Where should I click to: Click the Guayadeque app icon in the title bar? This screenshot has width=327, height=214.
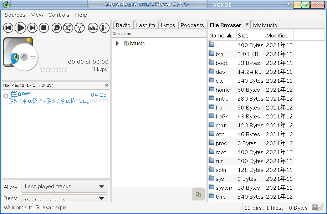pyautogui.click(x=6, y=4)
